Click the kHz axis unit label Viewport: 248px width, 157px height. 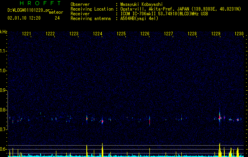click(x=4, y=32)
